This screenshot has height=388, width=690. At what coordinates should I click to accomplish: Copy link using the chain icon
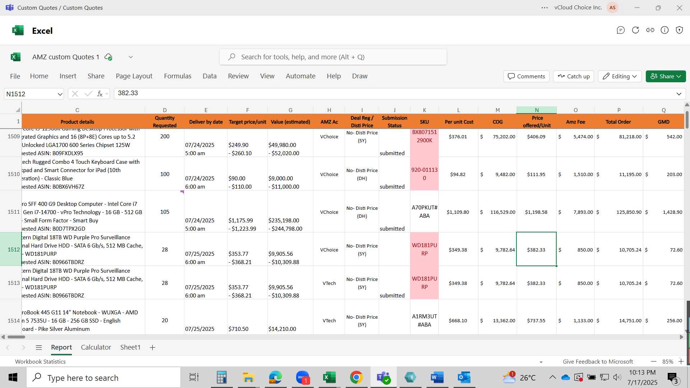650,30
